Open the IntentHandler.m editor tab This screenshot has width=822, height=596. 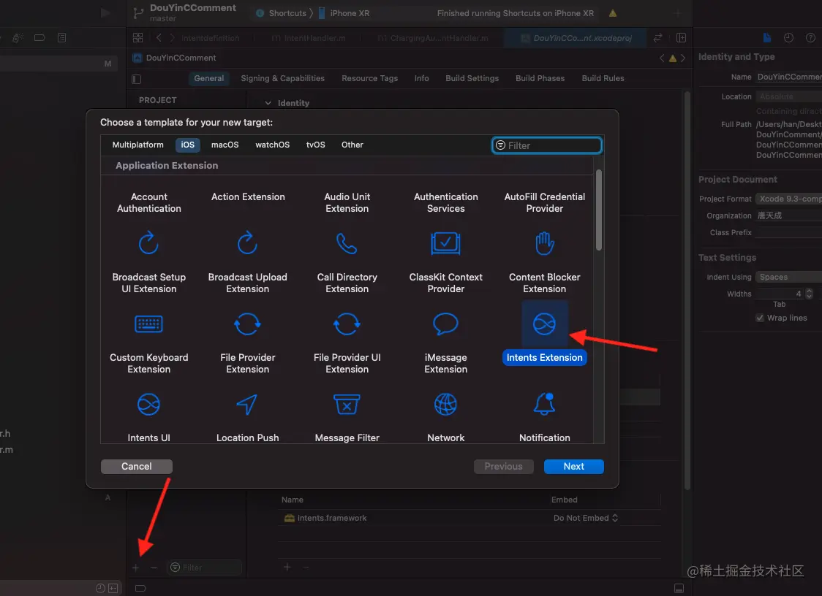click(x=309, y=38)
